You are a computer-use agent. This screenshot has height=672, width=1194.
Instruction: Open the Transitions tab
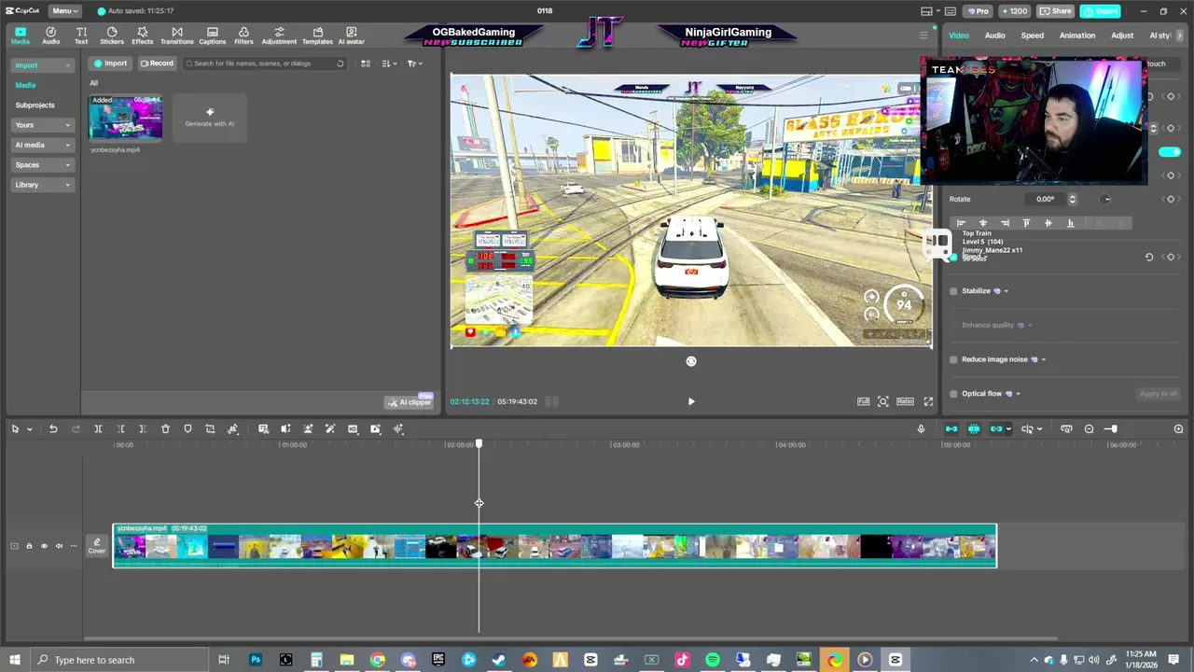[x=176, y=35]
